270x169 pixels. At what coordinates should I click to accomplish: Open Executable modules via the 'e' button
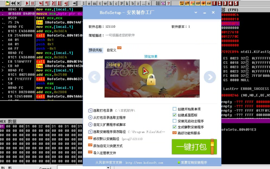pos(89,3)
